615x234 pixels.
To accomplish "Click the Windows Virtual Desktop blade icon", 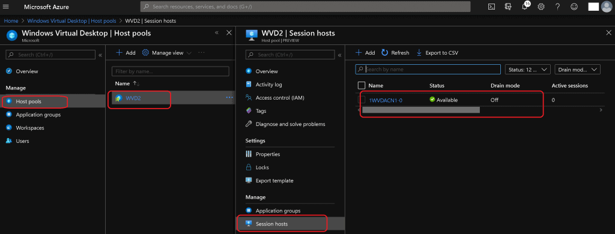I will point(12,35).
